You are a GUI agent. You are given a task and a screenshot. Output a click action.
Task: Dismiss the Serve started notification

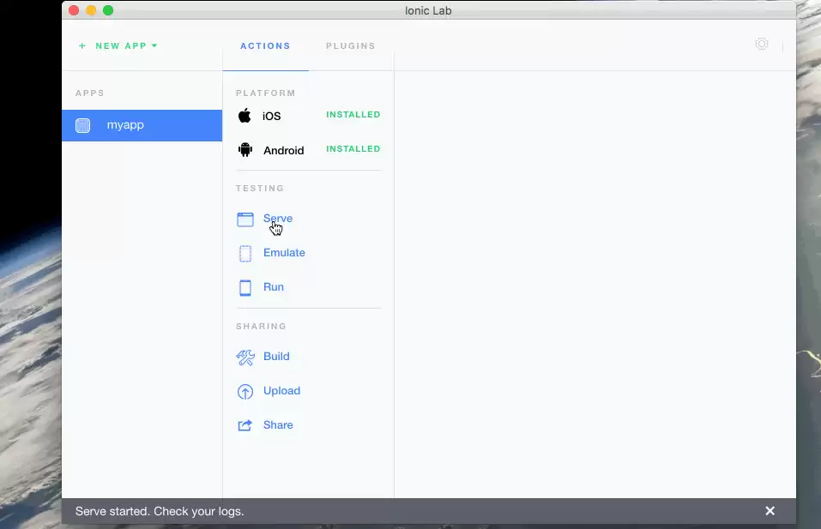pos(770,511)
